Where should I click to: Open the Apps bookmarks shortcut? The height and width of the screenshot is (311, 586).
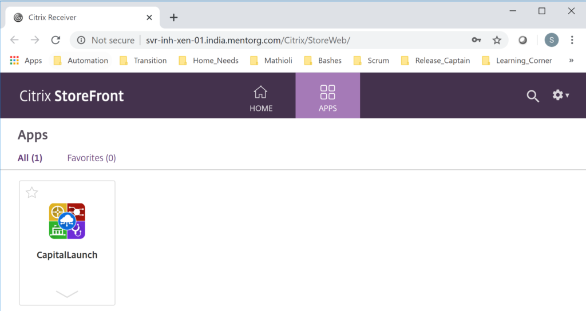(x=26, y=61)
